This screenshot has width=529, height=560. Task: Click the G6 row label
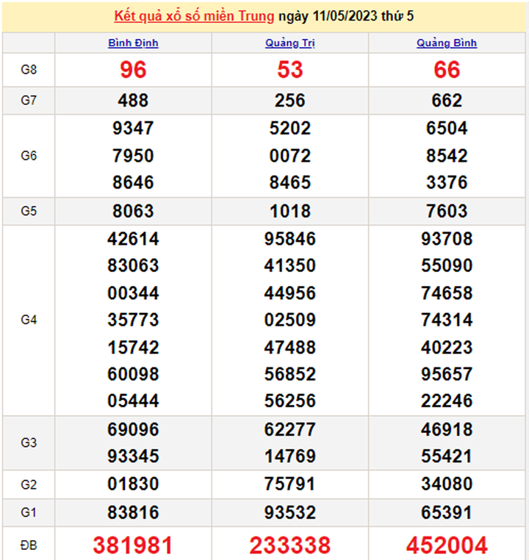coord(29,156)
